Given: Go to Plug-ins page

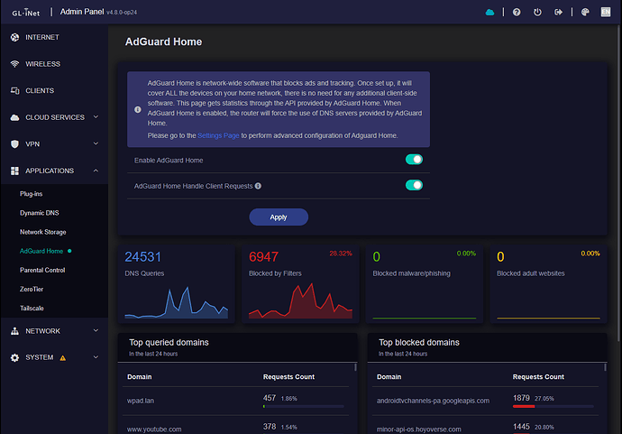Looking at the screenshot, I should click(32, 194).
